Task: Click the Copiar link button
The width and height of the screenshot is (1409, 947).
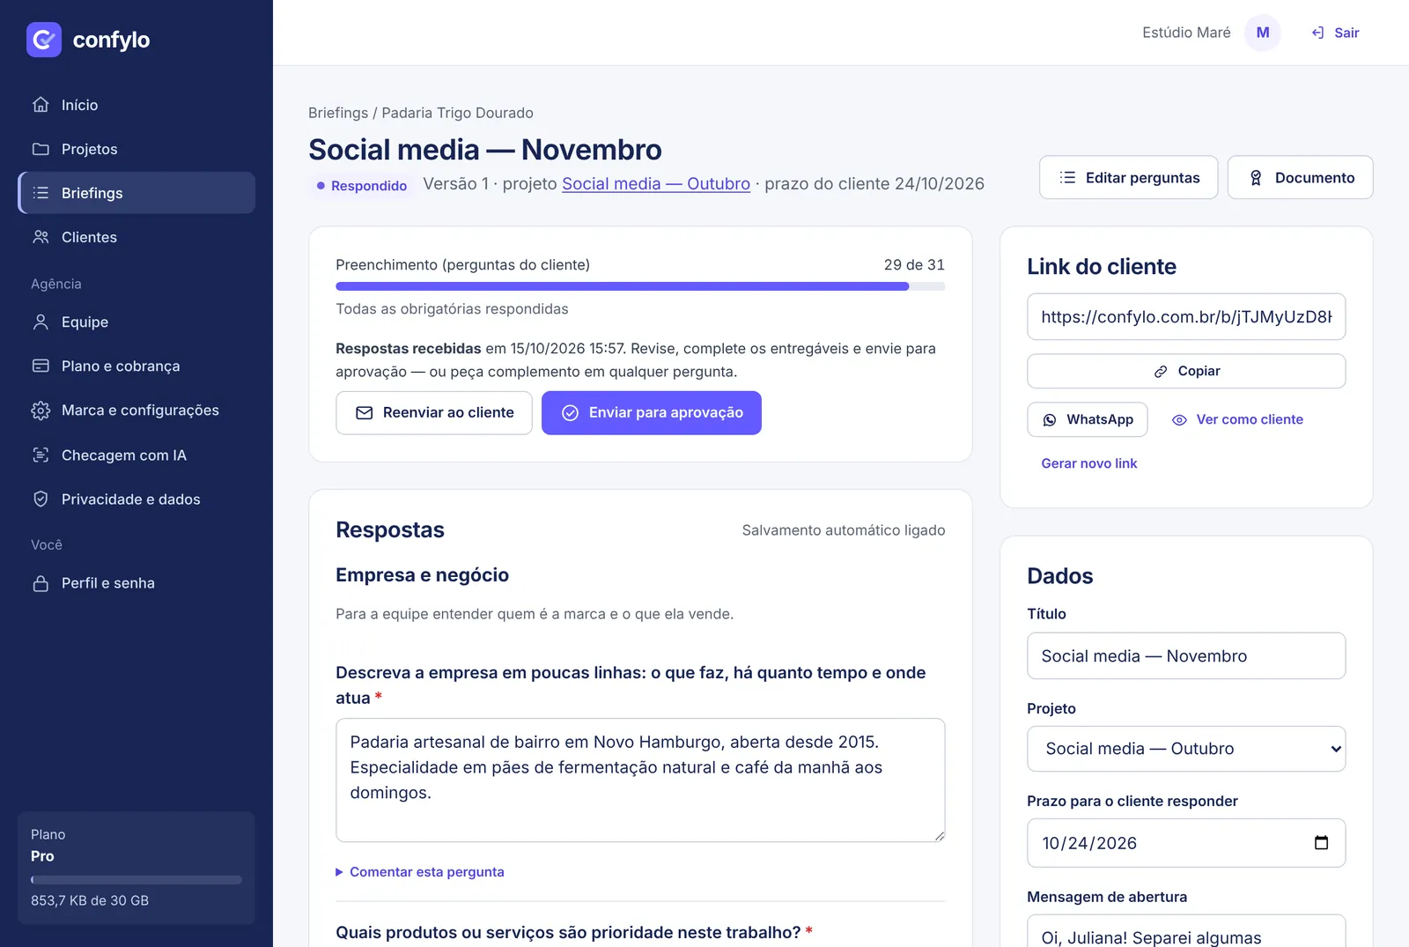Action: pyautogui.click(x=1186, y=371)
